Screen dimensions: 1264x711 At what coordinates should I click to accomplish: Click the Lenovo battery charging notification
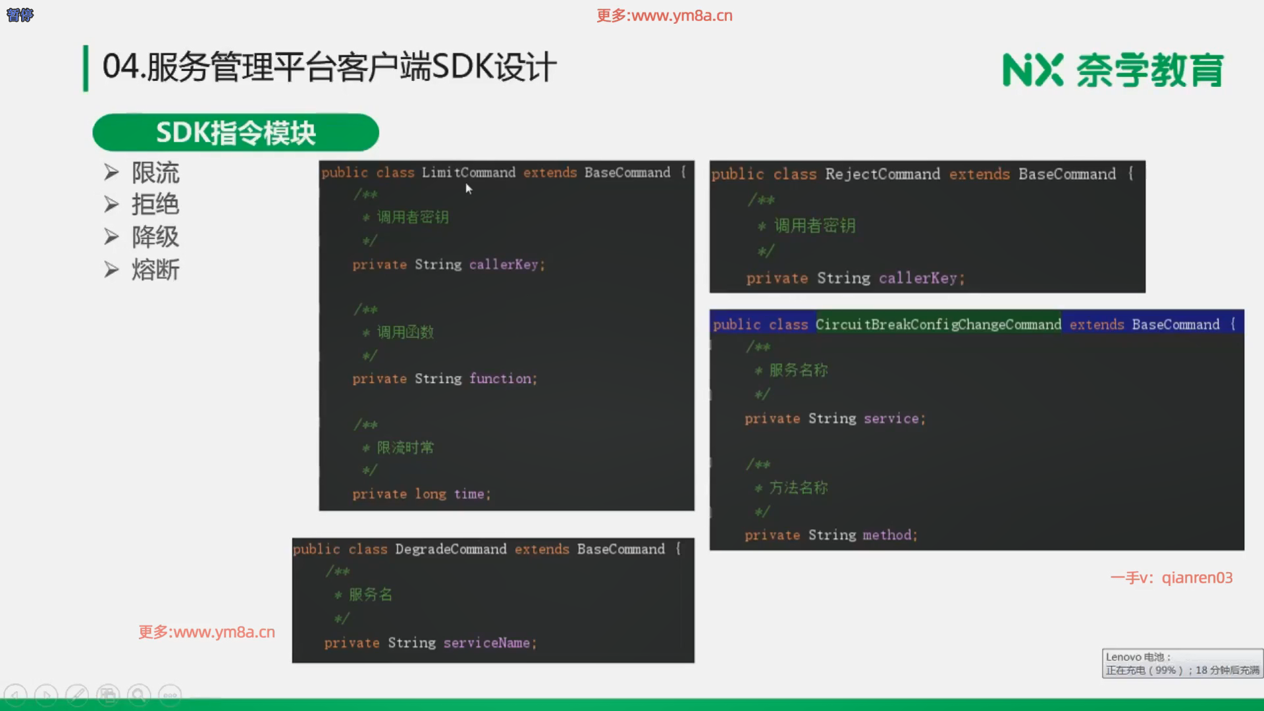[1182, 664]
